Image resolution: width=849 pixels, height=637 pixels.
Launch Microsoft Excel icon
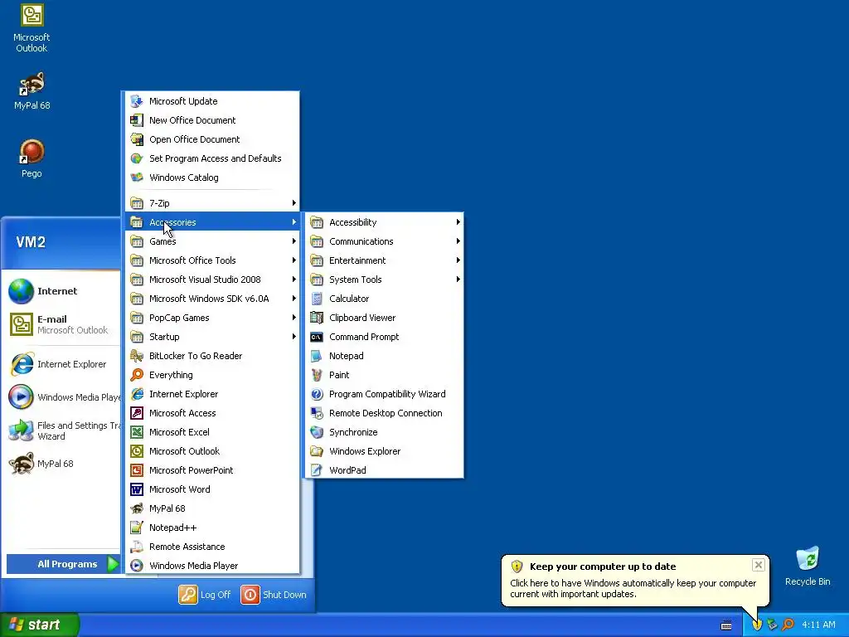(x=137, y=432)
